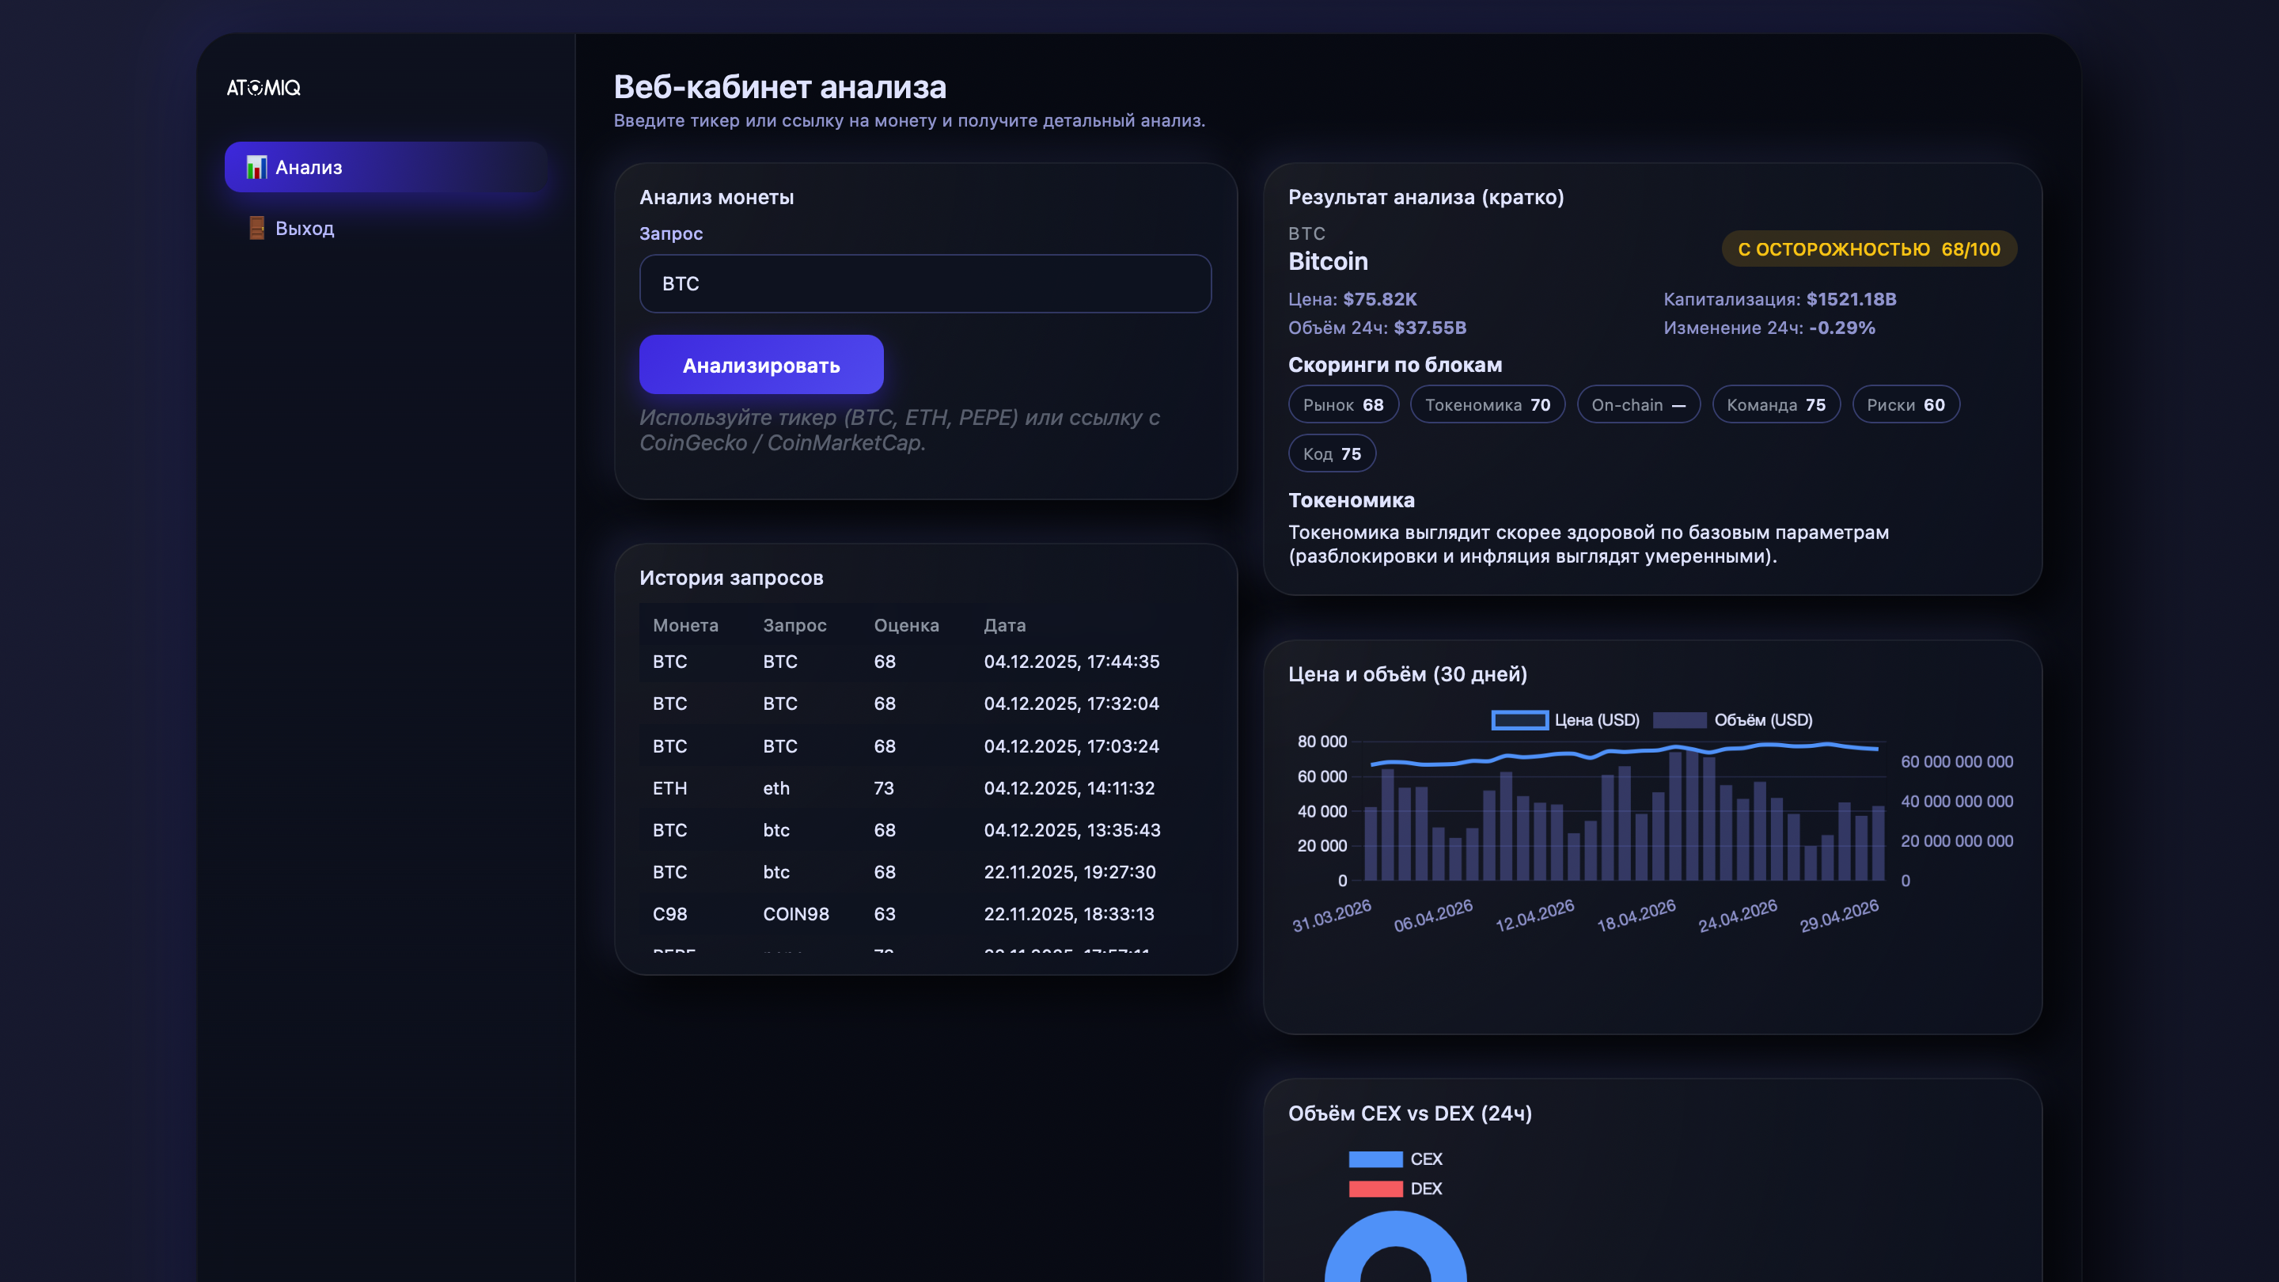Image resolution: width=2279 pixels, height=1282 pixels.
Task: Click the Монета column header
Action: [684, 625]
